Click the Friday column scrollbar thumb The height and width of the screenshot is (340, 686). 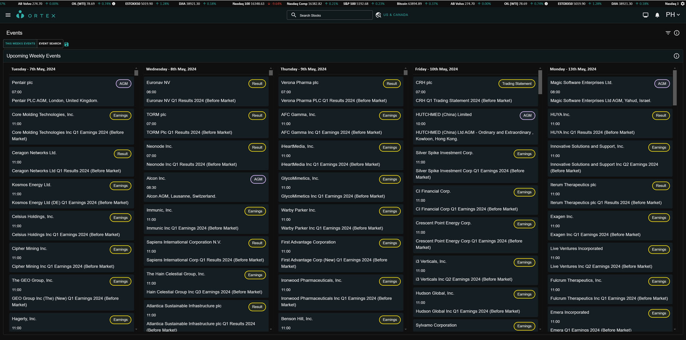click(x=540, y=82)
